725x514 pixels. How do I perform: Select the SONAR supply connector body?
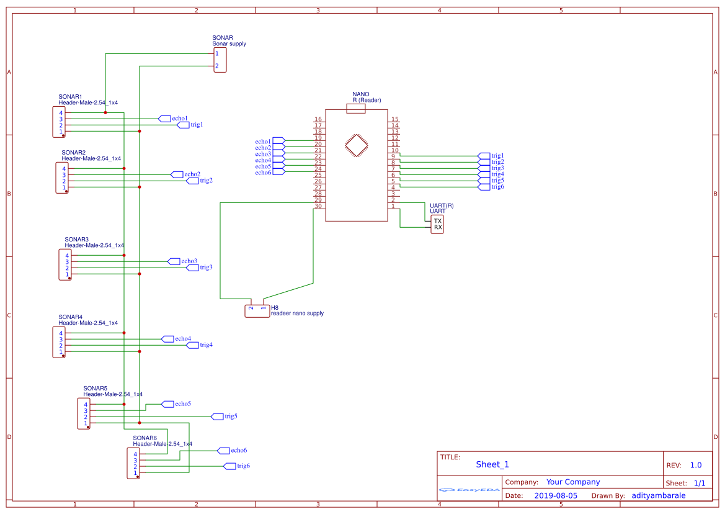220,60
